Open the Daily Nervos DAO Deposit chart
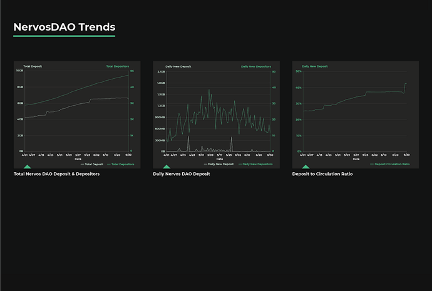This screenshot has width=432, height=291. (x=216, y=113)
